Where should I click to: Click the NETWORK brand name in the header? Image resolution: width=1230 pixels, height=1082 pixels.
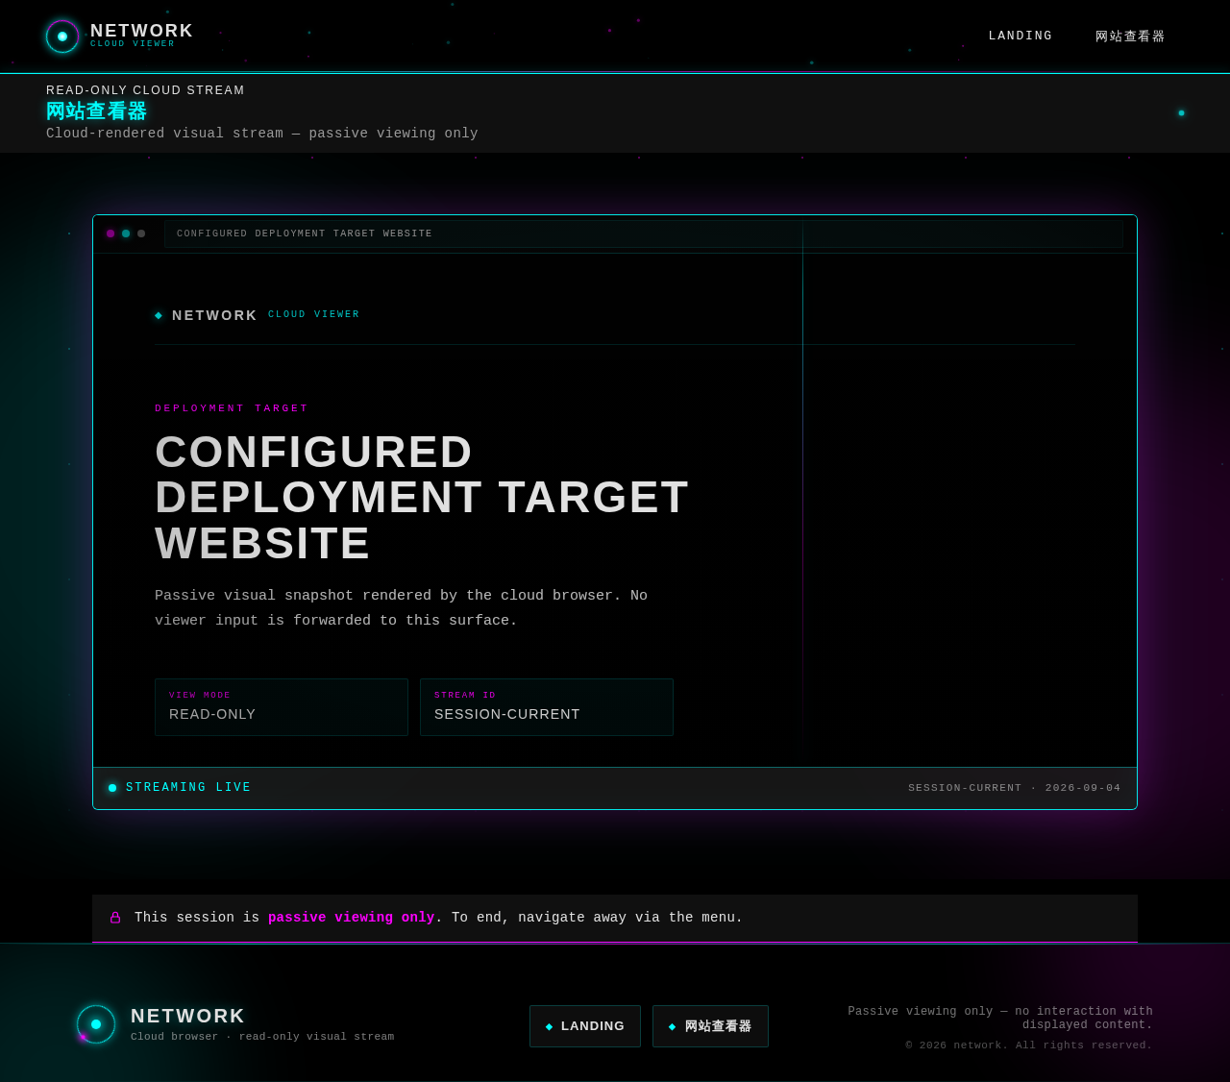[x=142, y=31]
